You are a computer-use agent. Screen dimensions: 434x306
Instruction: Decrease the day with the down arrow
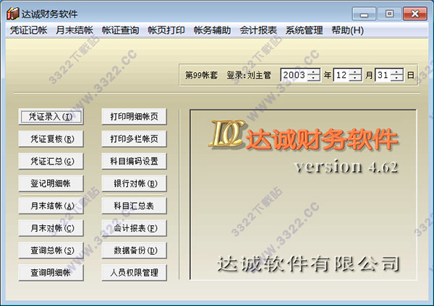tap(396, 78)
